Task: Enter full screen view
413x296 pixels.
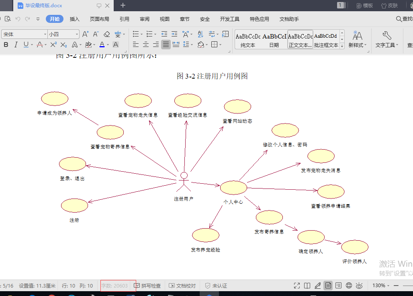Action: tap(297, 286)
